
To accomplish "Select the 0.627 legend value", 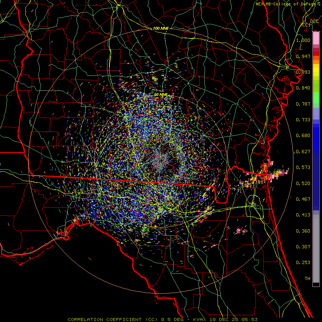I will click(303, 152).
